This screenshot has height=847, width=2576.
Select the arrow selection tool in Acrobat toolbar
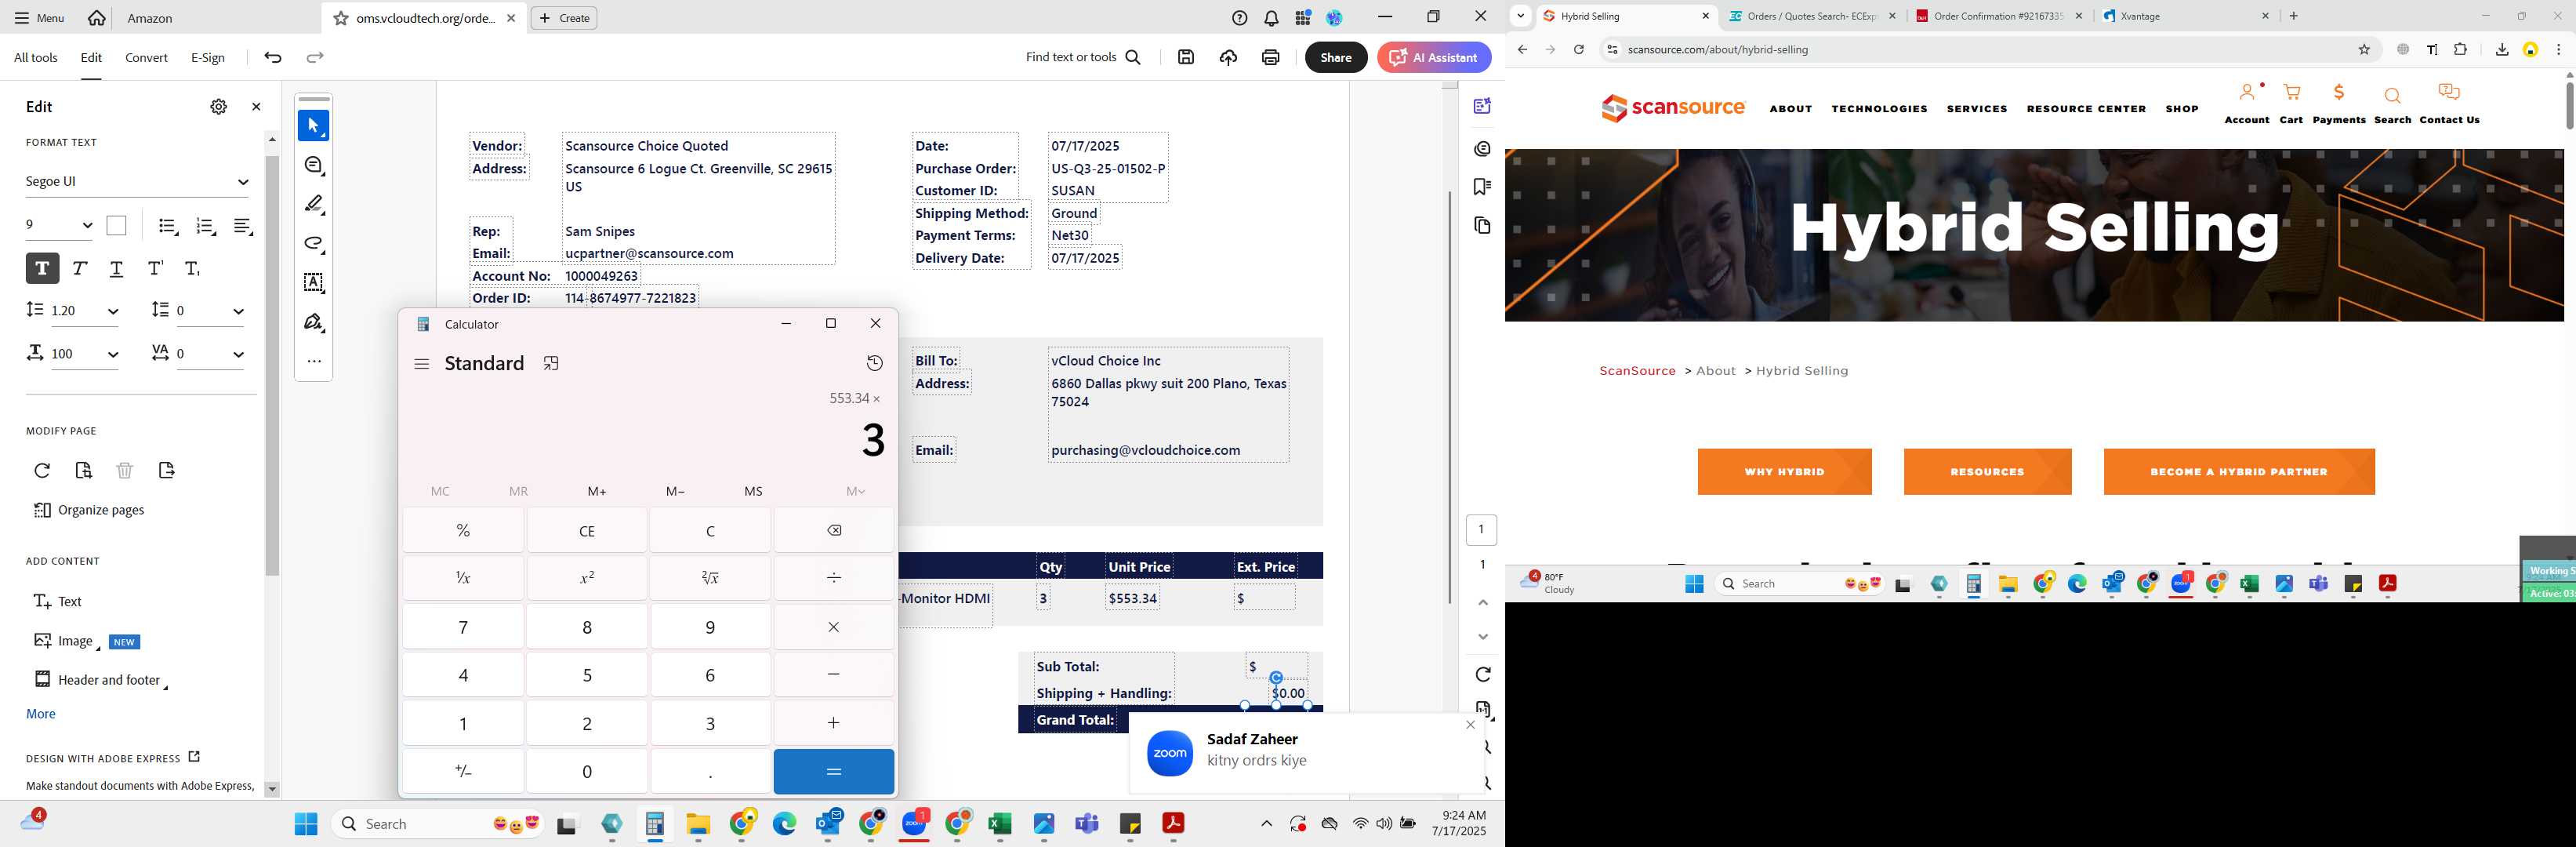point(313,126)
